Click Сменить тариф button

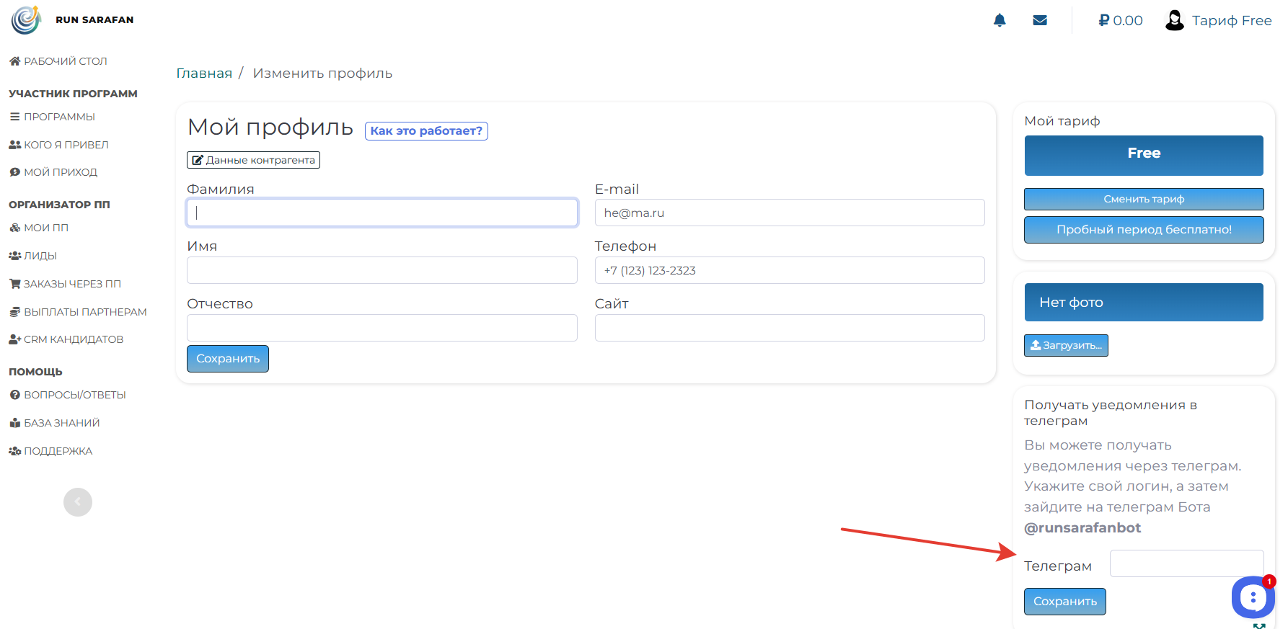point(1144,199)
